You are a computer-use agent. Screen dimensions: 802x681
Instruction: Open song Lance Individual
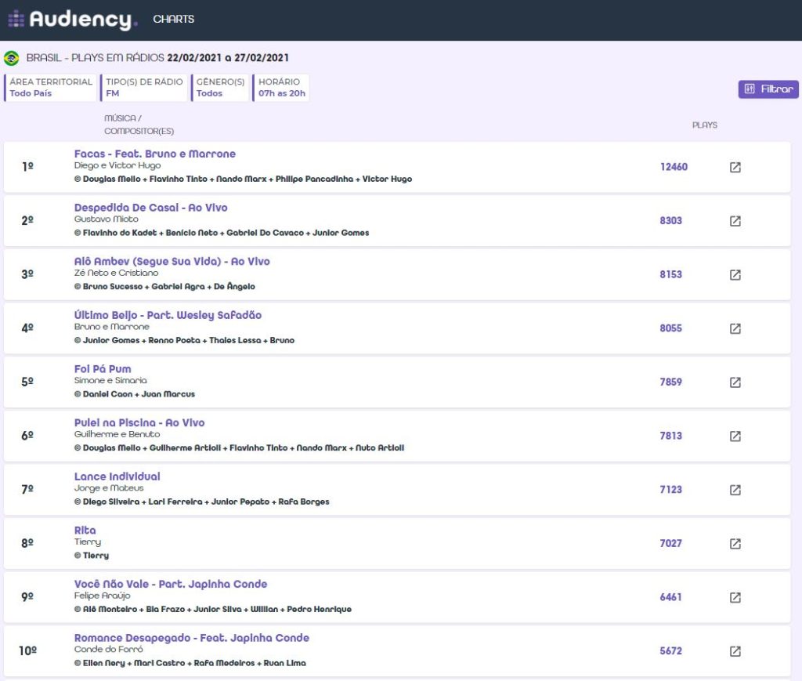click(x=117, y=476)
